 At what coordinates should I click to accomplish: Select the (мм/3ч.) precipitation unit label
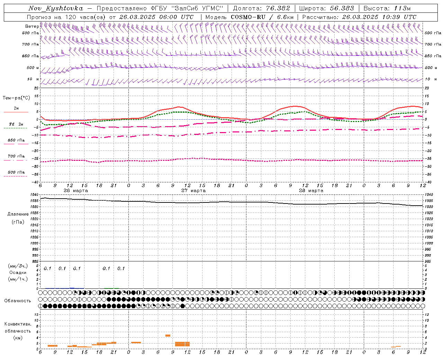[18, 266]
